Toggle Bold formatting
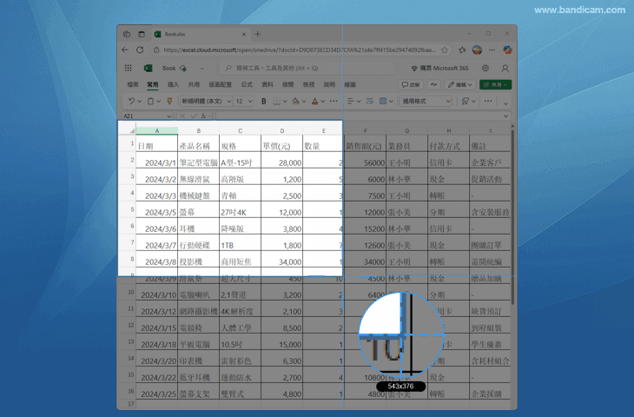The height and width of the screenshot is (417, 634). pyautogui.click(x=264, y=101)
